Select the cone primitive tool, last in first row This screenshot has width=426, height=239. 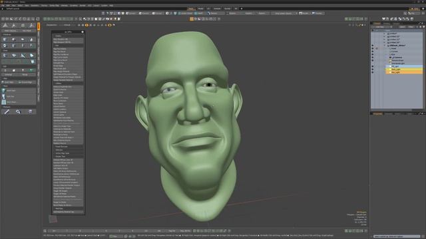[31, 40]
